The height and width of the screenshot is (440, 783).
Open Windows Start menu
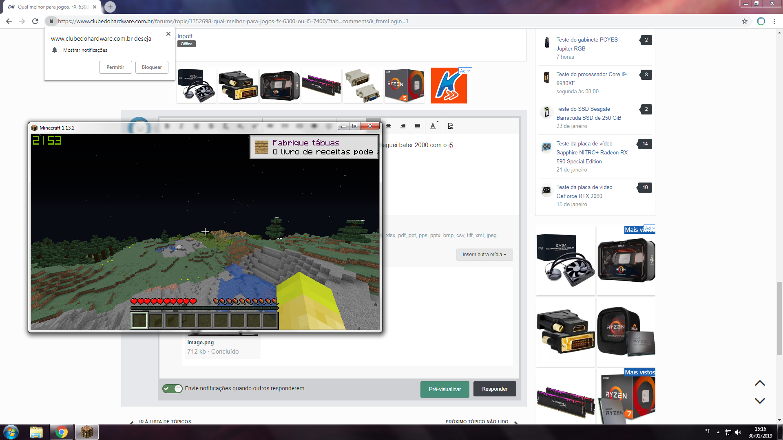click(11, 432)
